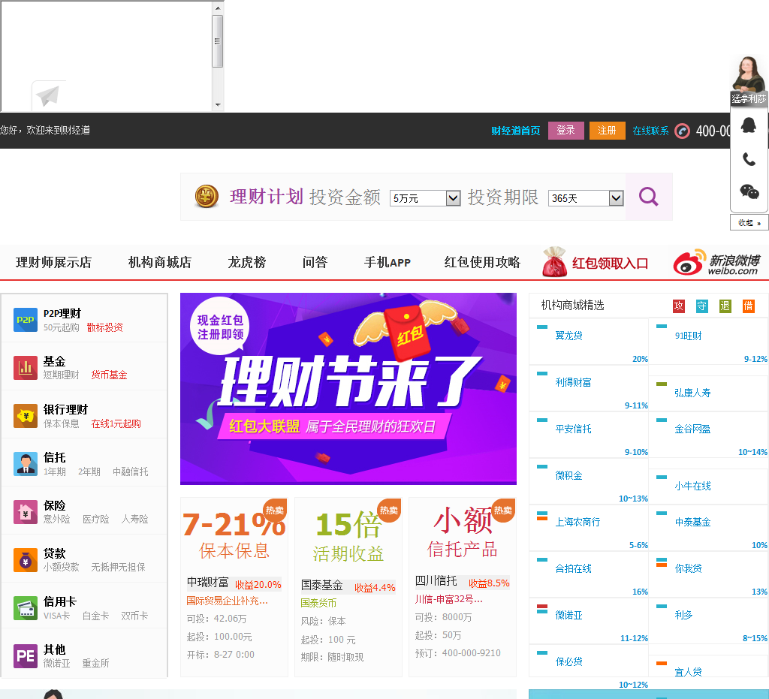
Task: Click the 中融信托 link under 信托
Action: pos(131,472)
